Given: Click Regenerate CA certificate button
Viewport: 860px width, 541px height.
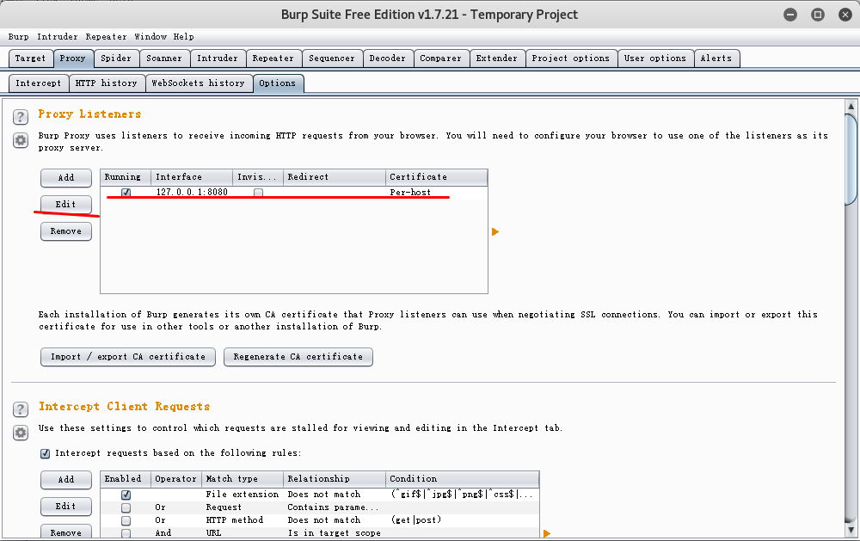Looking at the screenshot, I should [298, 357].
